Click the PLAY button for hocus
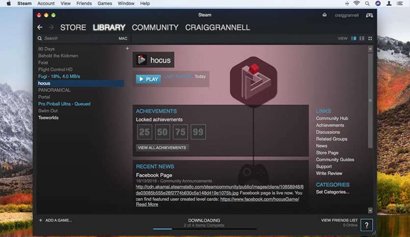Image resolution: width=410 pixels, height=237 pixels. pyautogui.click(x=149, y=79)
